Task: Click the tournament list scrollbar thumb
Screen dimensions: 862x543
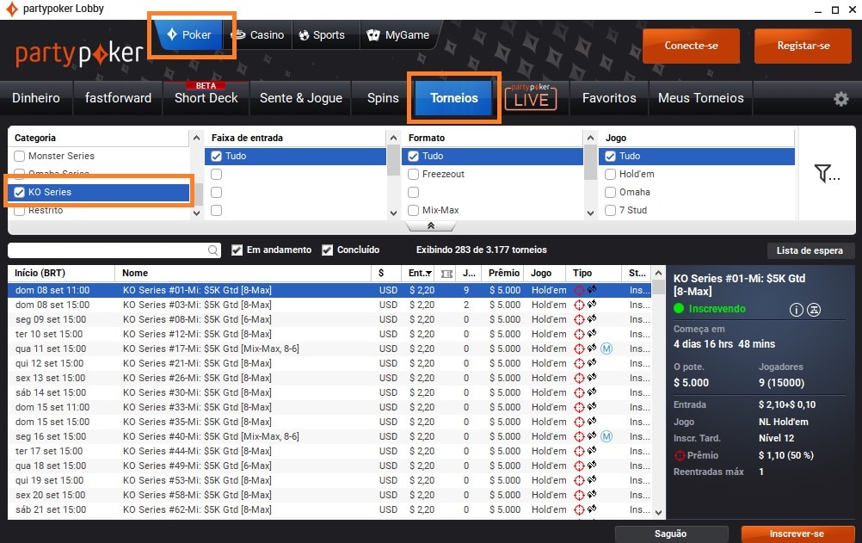Action: (x=658, y=288)
